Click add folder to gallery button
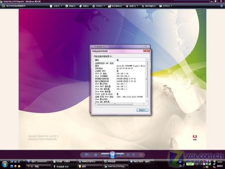 click(14, 6)
